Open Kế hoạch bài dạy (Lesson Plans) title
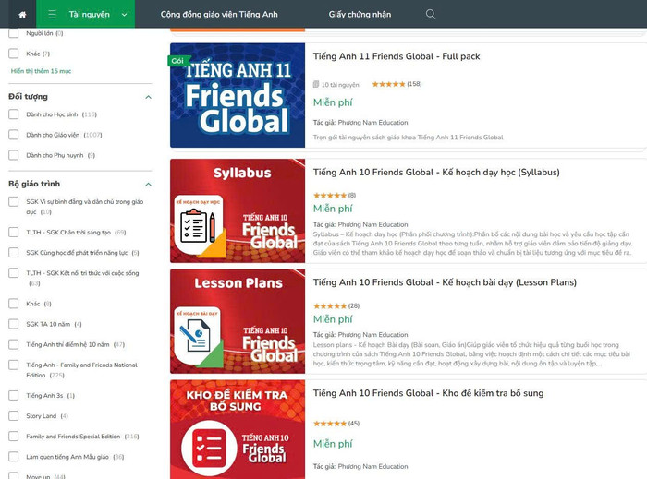The height and width of the screenshot is (479, 647). (445, 282)
